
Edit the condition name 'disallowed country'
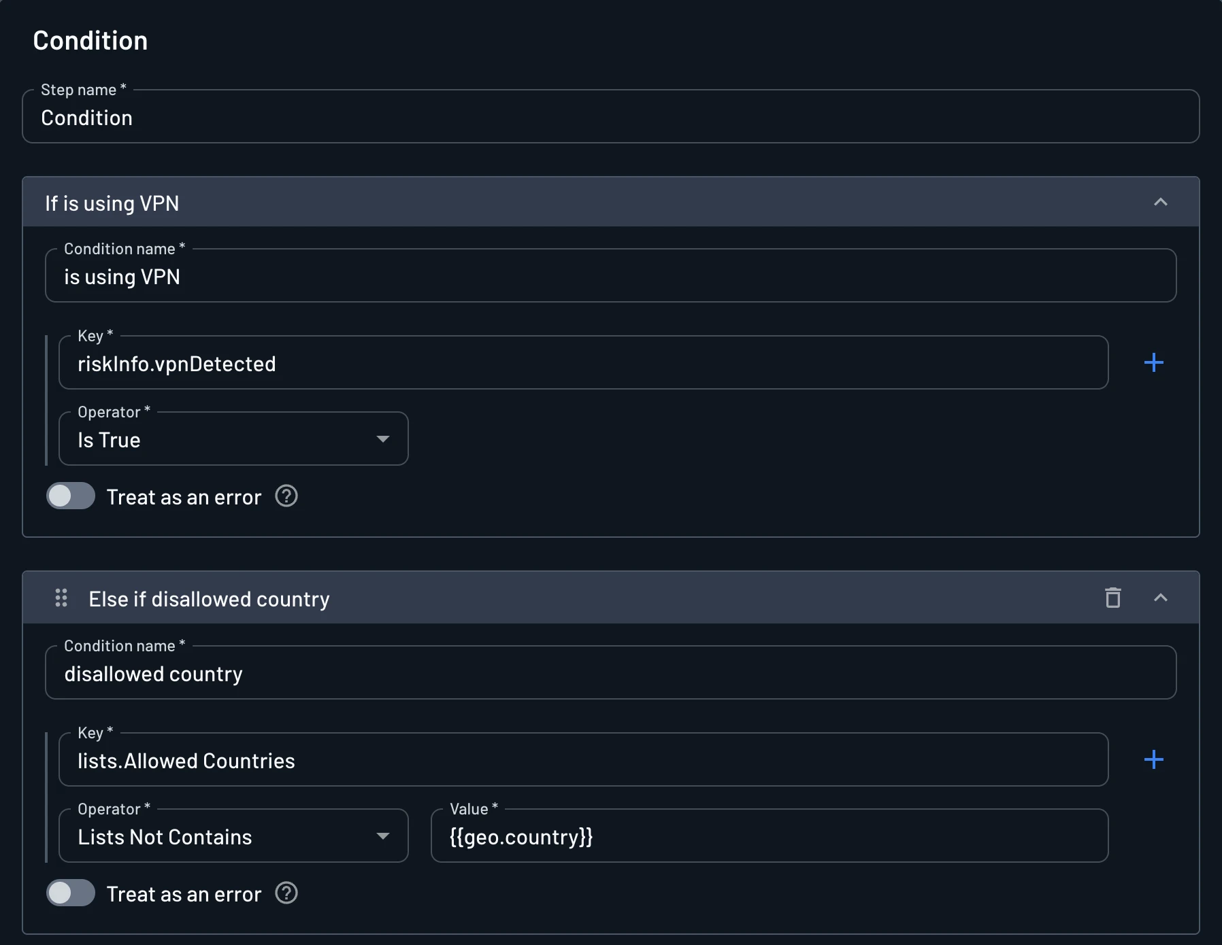(611, 673)
